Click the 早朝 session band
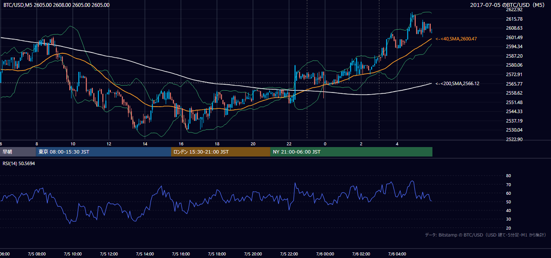Screen dimensions: 551x258 [x=18, y=152]
